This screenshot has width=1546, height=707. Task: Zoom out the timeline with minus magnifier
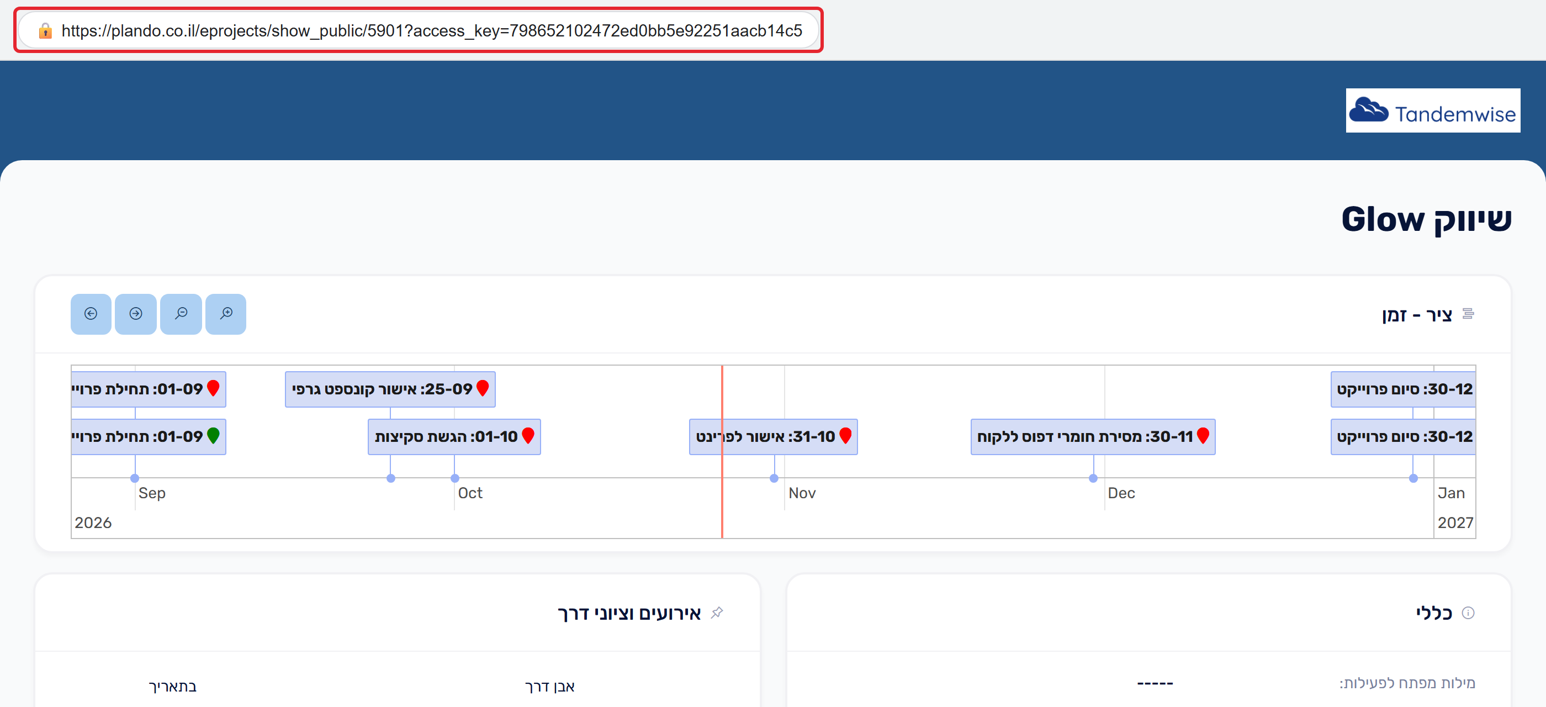(x=181, y=314)
